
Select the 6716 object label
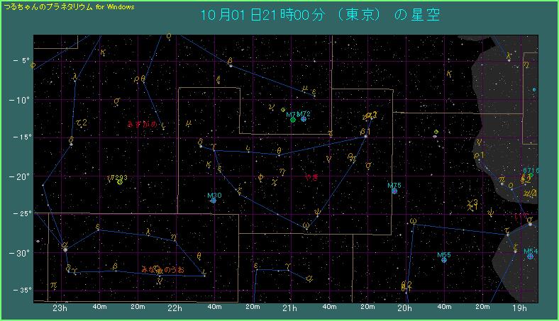tap(531, 170)
